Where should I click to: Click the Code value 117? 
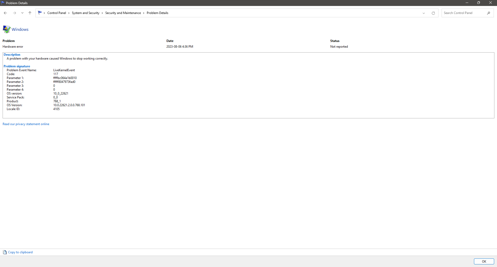pyautogui.click(x=56, y=74)
